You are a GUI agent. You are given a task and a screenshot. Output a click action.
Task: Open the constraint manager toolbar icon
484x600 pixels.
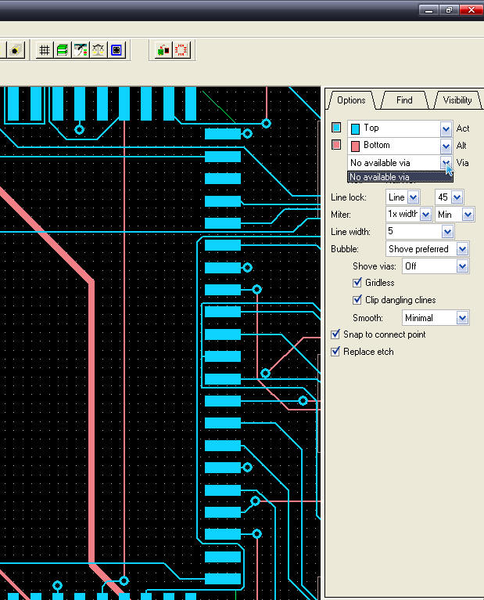[80, 50]
